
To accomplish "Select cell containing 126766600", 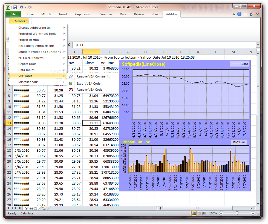I will (110, 118).
